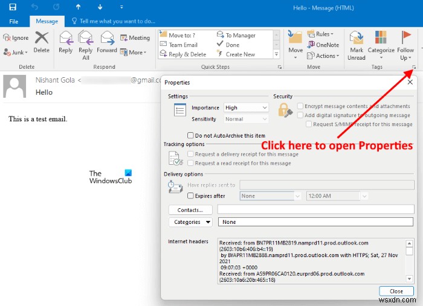Send message to OneNote
Screen dimensions: 423x306
coord(323,45)
